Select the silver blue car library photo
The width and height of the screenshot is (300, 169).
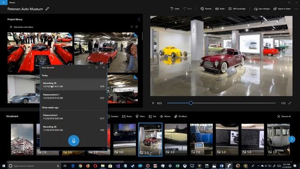click(x=23, y=89)
